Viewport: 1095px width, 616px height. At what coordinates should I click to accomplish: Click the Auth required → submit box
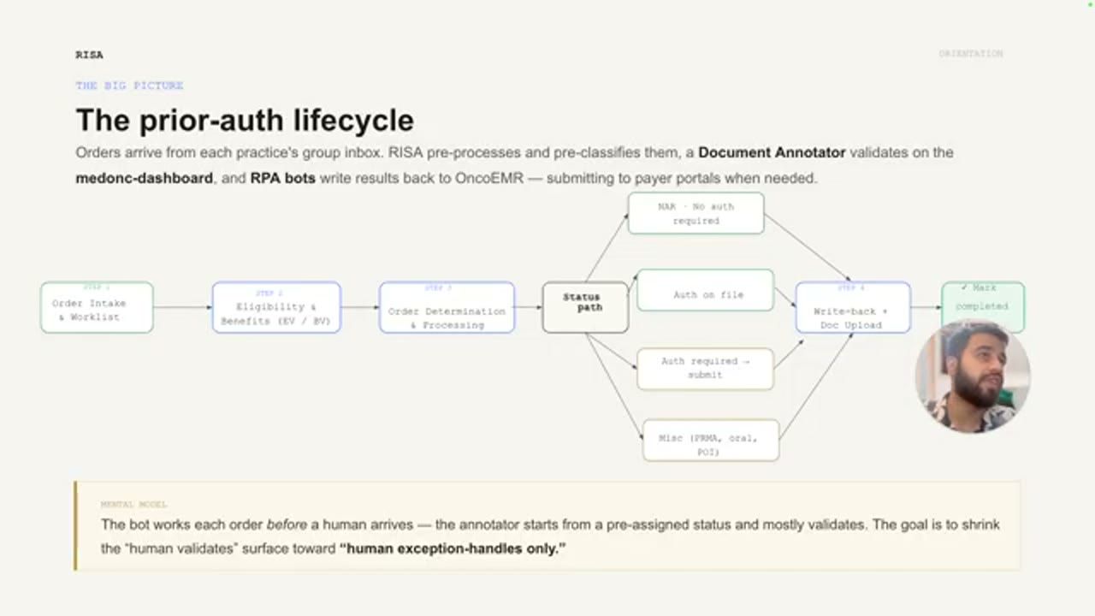click(705, 369)
